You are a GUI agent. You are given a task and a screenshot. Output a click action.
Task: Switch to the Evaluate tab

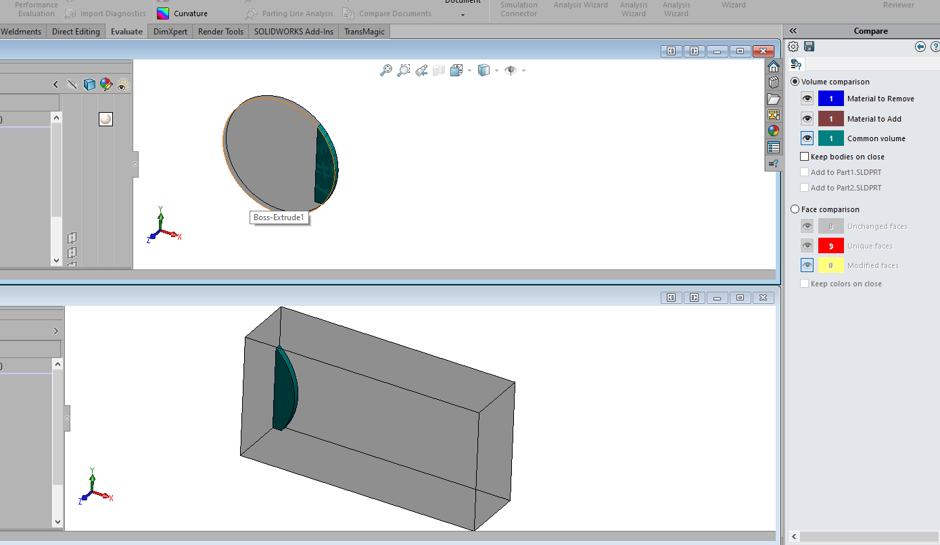pos(127,32)
